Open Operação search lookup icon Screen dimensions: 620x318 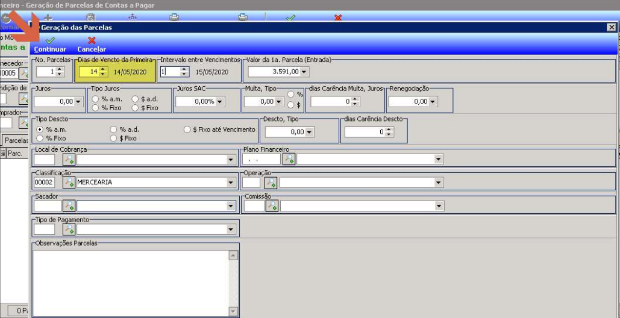(x=271, y=182)
